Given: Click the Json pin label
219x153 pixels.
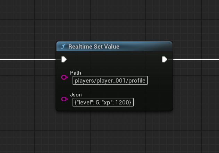Looking at the screenshot, I should pyautogui.click(x=75, y=95).
